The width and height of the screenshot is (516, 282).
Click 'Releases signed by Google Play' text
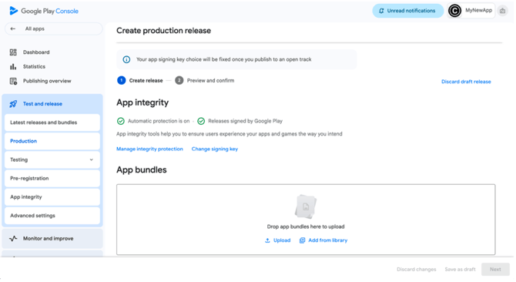tap(245, 121)
